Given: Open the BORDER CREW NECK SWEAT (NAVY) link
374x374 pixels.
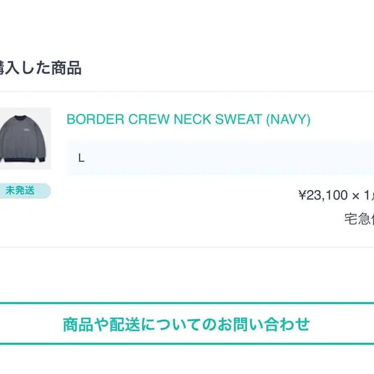Looking at the screenshot, I should coord(188,120).
